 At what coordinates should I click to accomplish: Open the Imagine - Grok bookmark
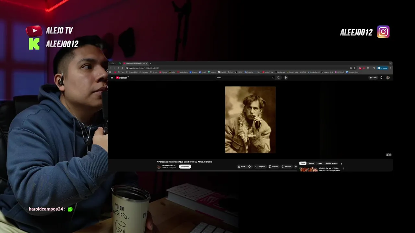pos(327,72)
